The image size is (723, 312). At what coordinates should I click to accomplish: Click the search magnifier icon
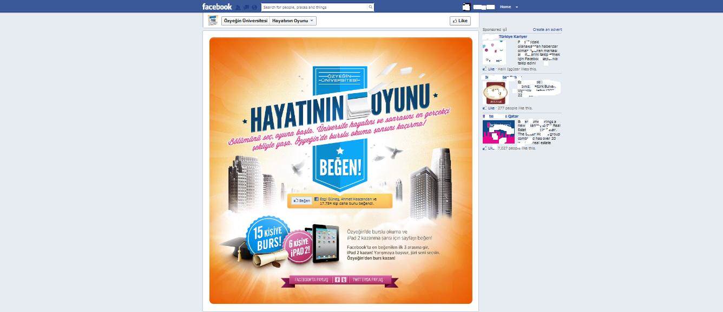pyautogui.click(x=371, y=8)
